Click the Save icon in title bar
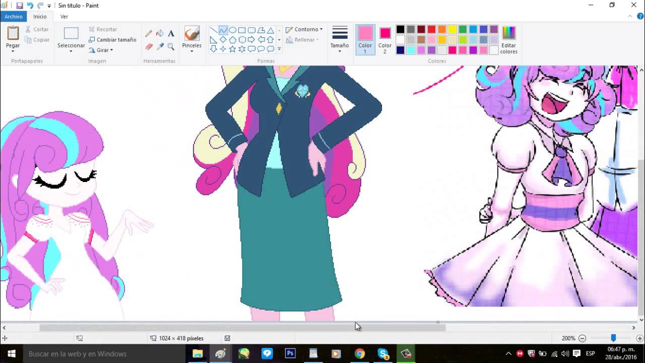 click(20, 6)
